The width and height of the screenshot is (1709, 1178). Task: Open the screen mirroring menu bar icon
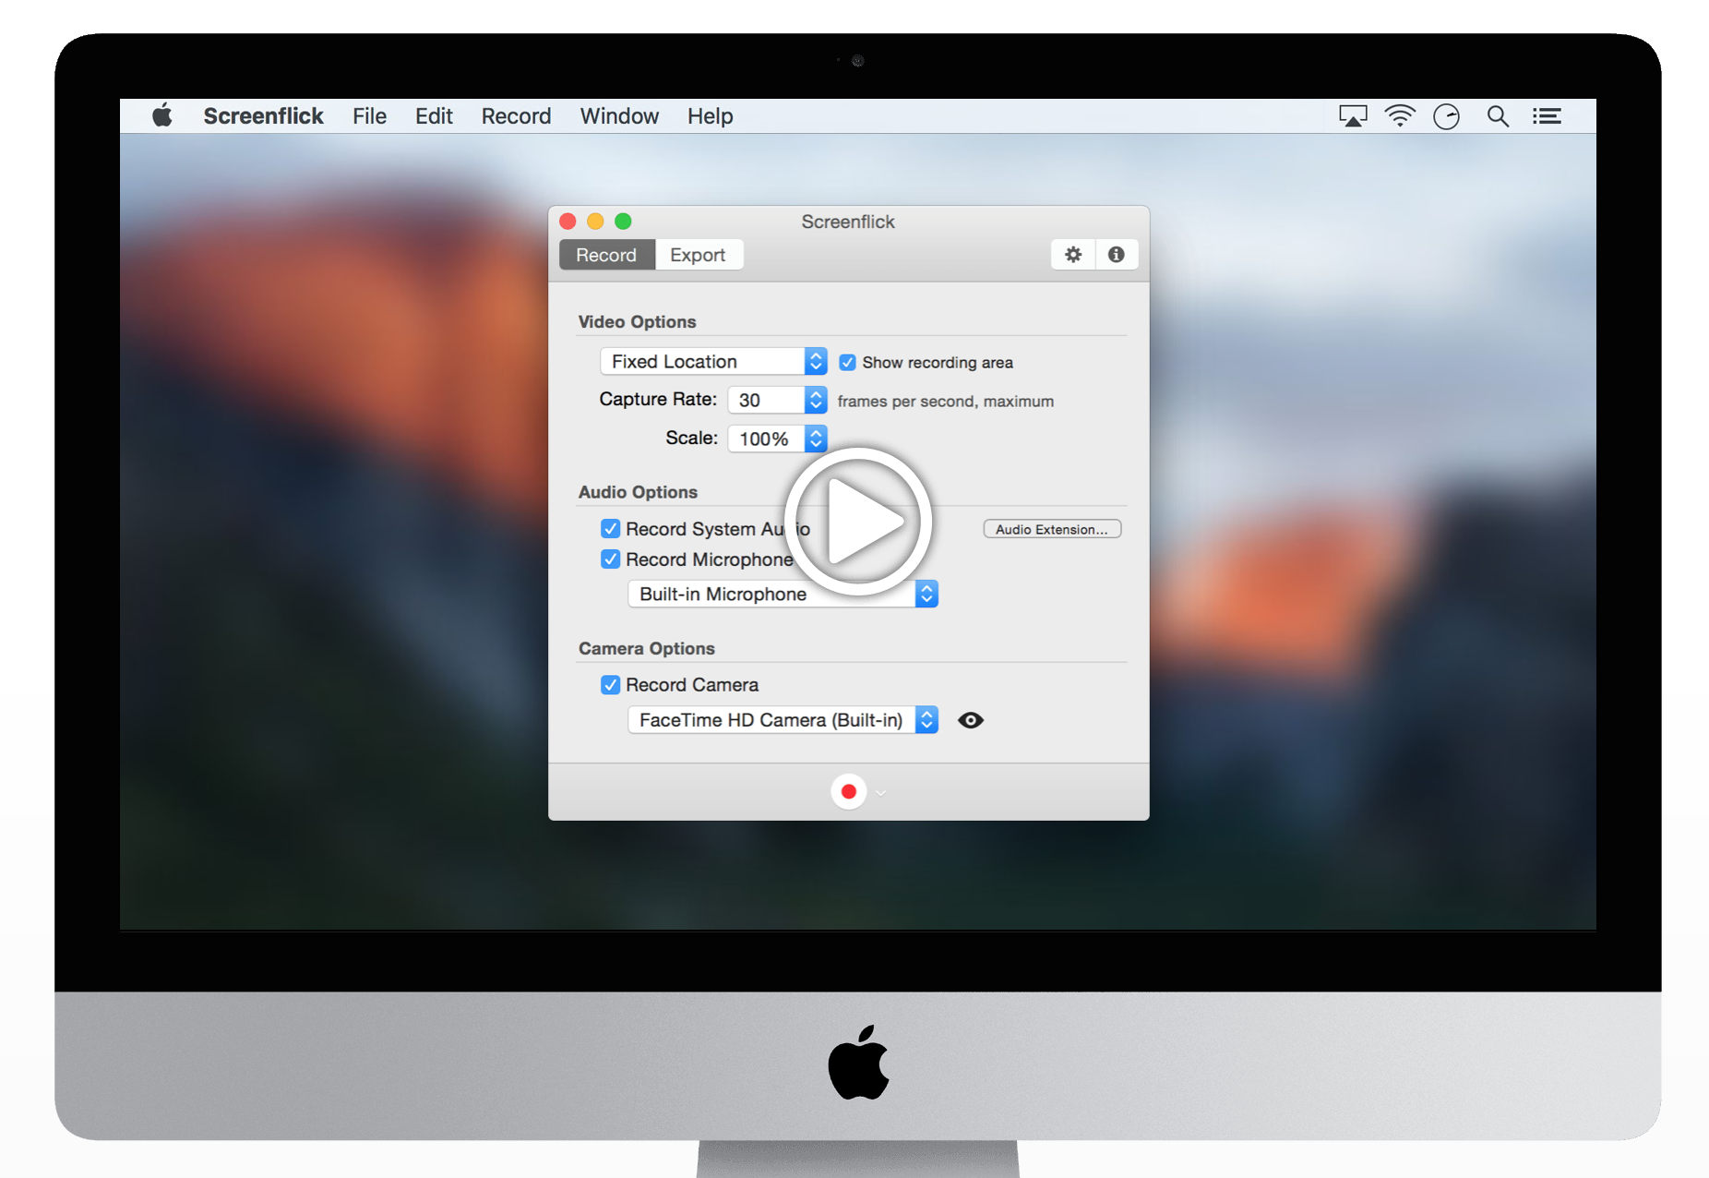[1352, 115]
